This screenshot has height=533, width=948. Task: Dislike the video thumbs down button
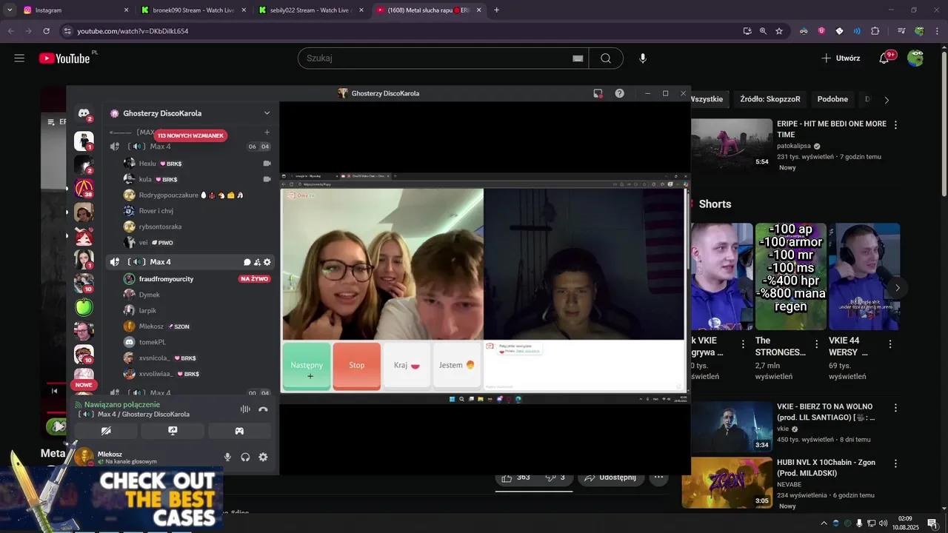pos(555,477)
